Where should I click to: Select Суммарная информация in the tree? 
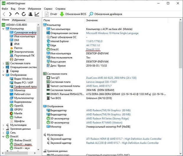(25, 33)
